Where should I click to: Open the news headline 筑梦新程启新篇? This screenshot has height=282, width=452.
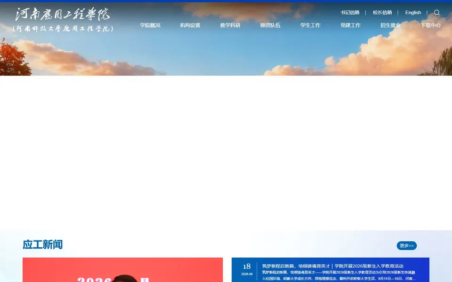click(x=332, y=266)
